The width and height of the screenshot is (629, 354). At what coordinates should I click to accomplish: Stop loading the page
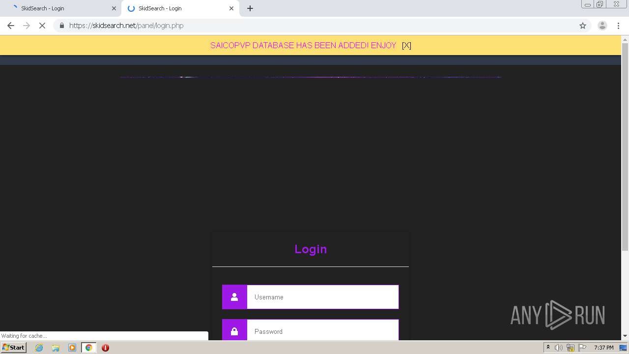point(42,26)
